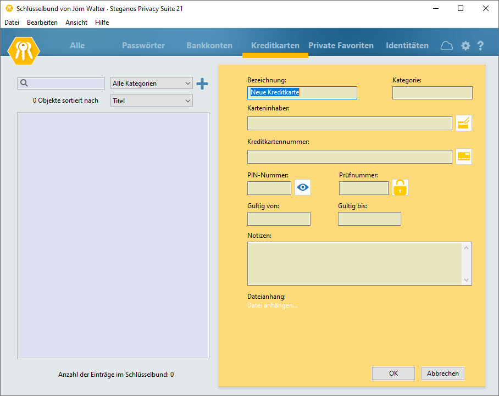Image resolution: width=499 pixels, height=396 pixels.
Task: Click the credit card icon beside Kreditkartennummer
Action: pyautogui.click(x=464, y=157)
